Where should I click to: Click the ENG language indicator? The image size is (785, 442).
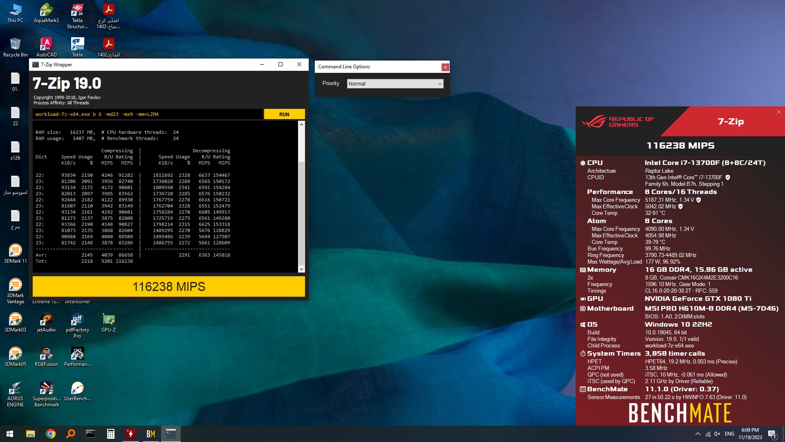[x=729, y=434]
